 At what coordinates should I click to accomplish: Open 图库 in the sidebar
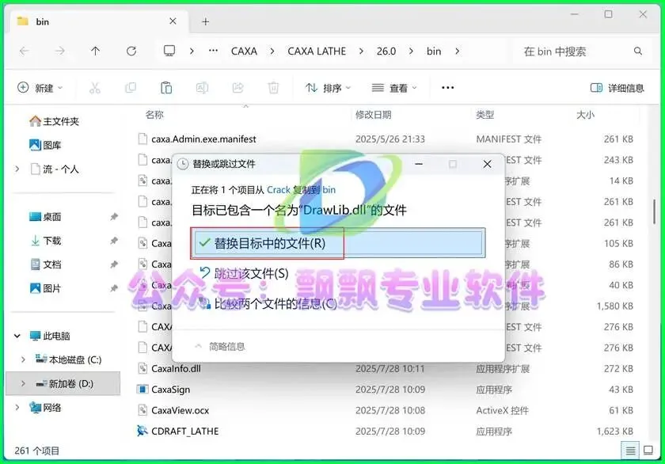(45, 145)
